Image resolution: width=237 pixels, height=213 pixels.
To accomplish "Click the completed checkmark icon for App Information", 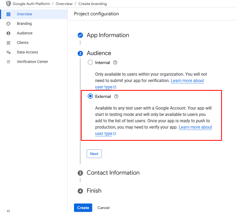I will tap(80, 35).
